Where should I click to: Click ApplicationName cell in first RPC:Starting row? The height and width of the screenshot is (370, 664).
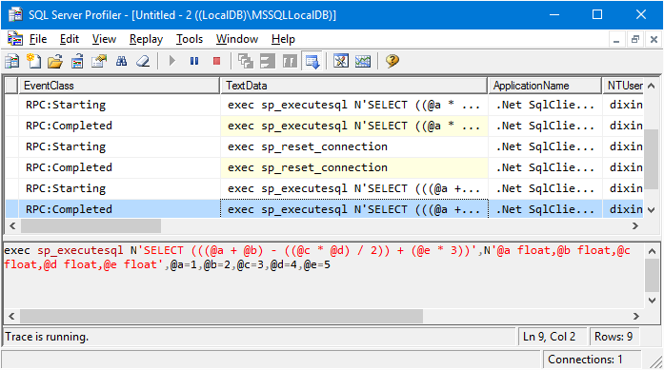(x=545, y=105)
